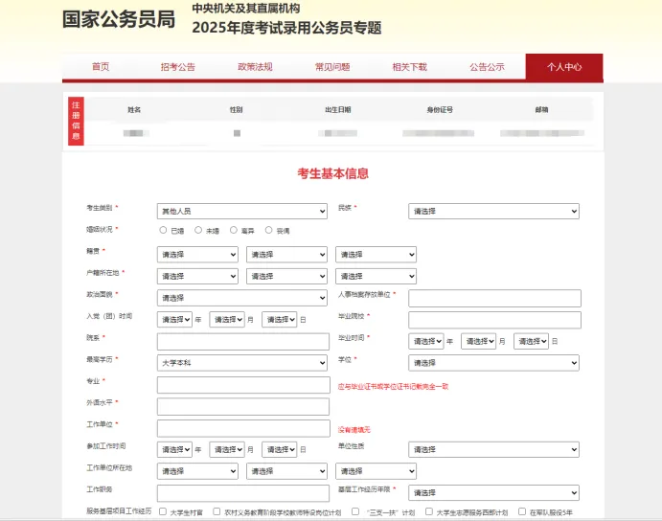The width and height of the screenshot is (662, 521).
Task: Expand the 考生类别 dropdown
Action: point(242,211)
